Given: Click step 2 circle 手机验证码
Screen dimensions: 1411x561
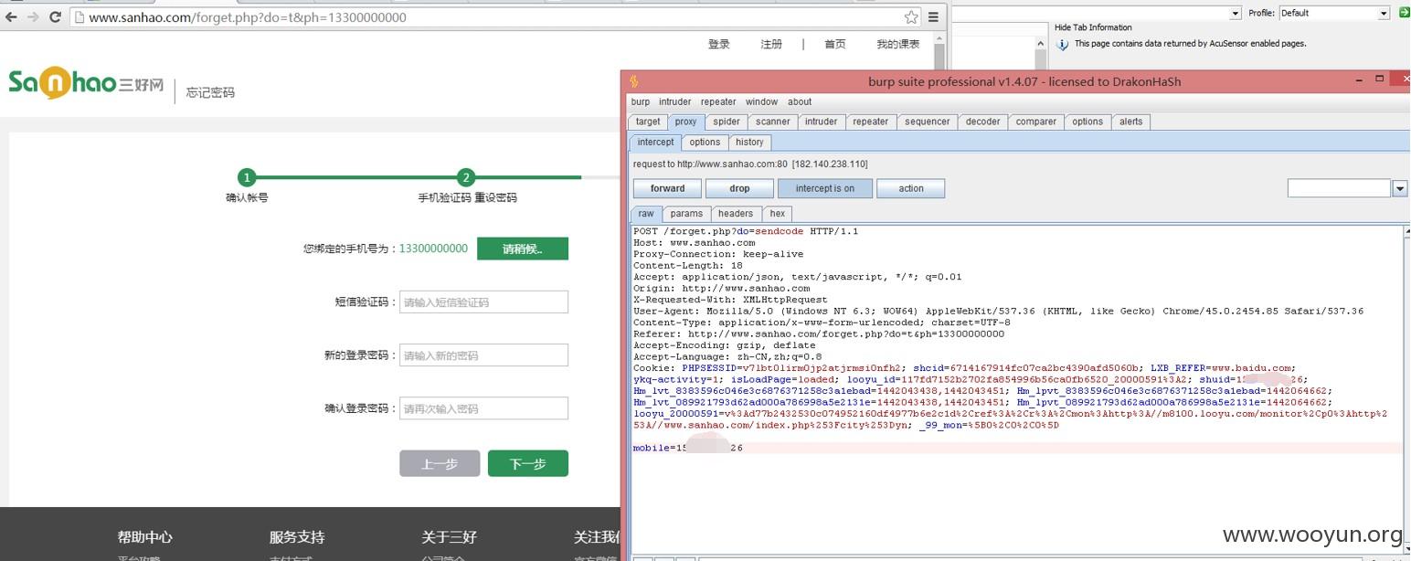Looking at the screenshot, I should pos(466,177).
